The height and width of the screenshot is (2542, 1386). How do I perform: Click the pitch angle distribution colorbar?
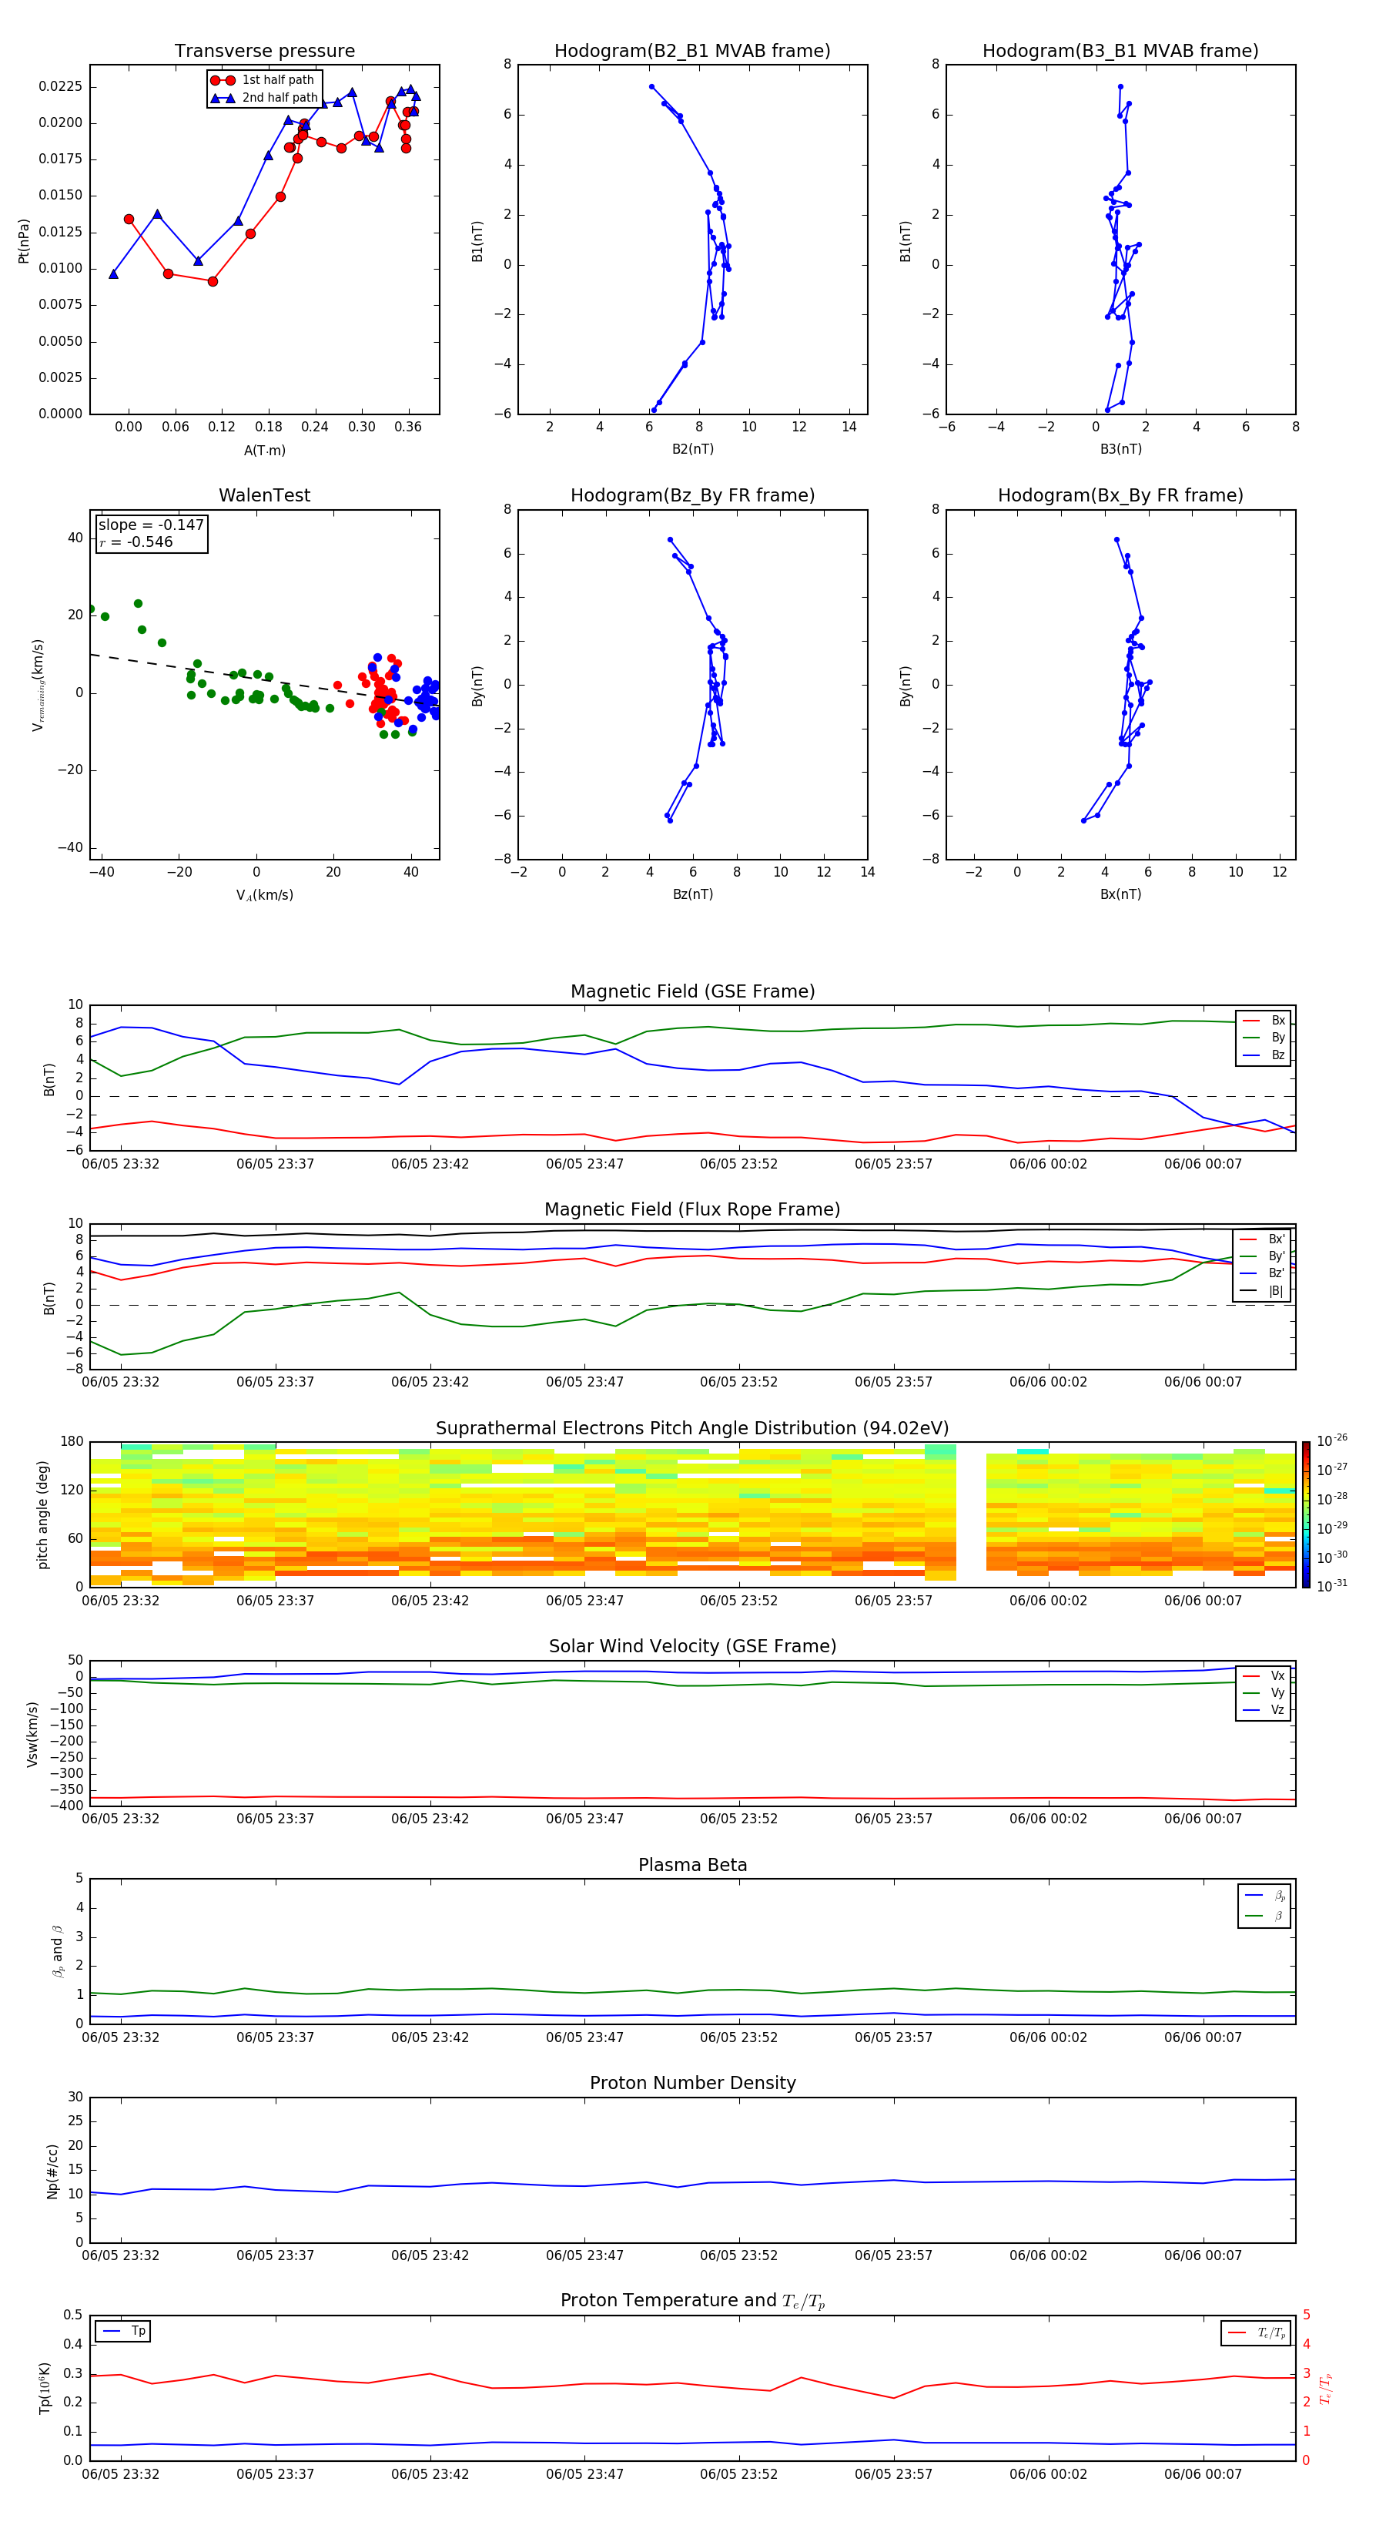pos(1305,1514)
